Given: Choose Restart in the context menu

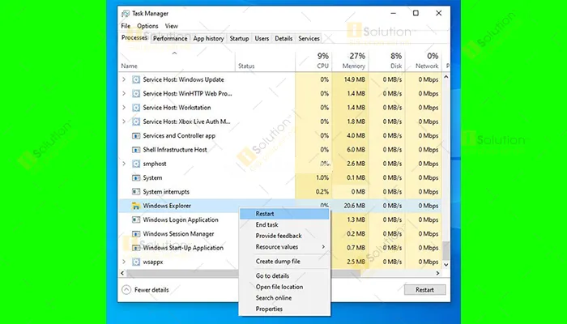Looking at the screenshot, I should [x=284, y=214].
